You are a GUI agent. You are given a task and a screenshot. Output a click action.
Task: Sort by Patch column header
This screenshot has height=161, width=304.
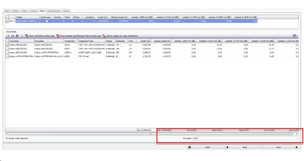point(69,17)
